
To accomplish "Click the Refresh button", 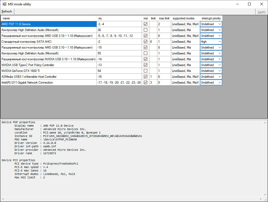I will (7, 11).
